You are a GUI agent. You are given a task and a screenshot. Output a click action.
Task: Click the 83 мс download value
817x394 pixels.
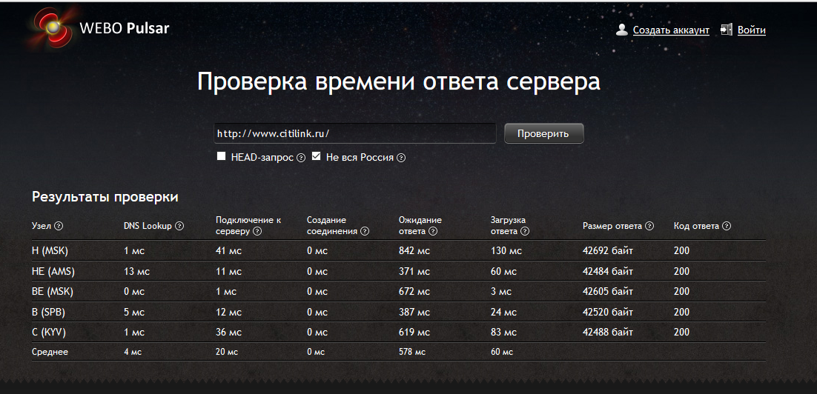click(503, 332)
